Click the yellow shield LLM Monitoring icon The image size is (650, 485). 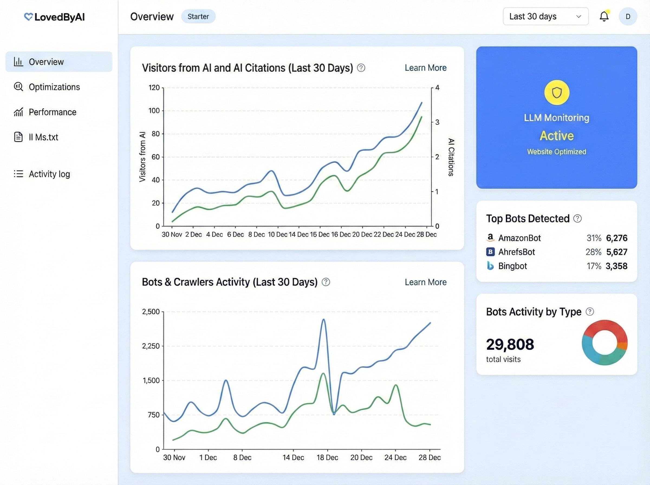coord(557,93)
